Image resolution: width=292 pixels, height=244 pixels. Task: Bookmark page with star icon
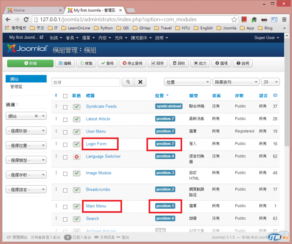[234, 20]
